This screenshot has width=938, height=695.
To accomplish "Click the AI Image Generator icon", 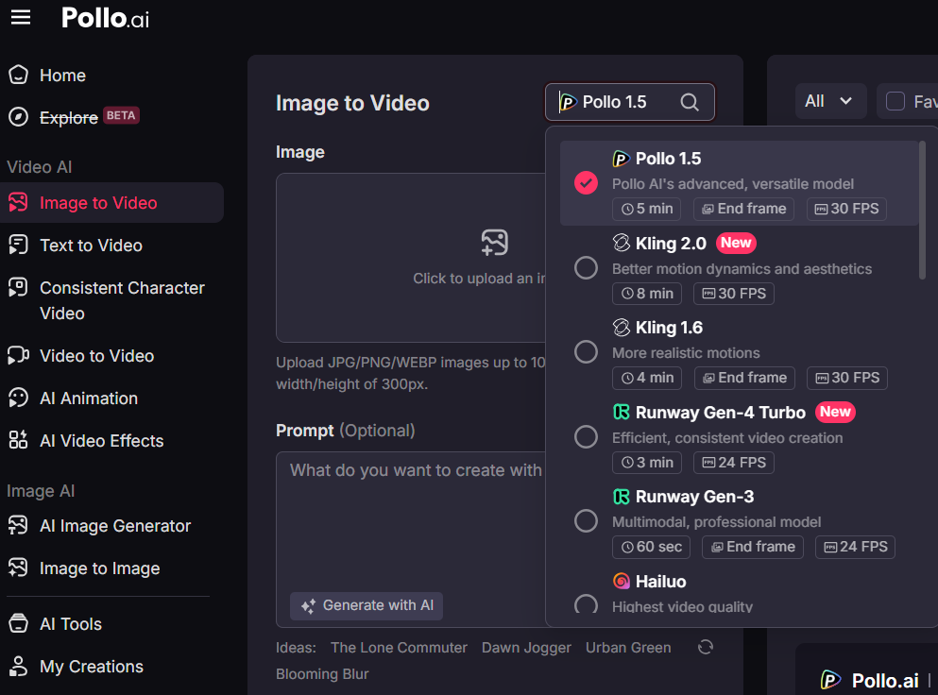I will 19,525.
